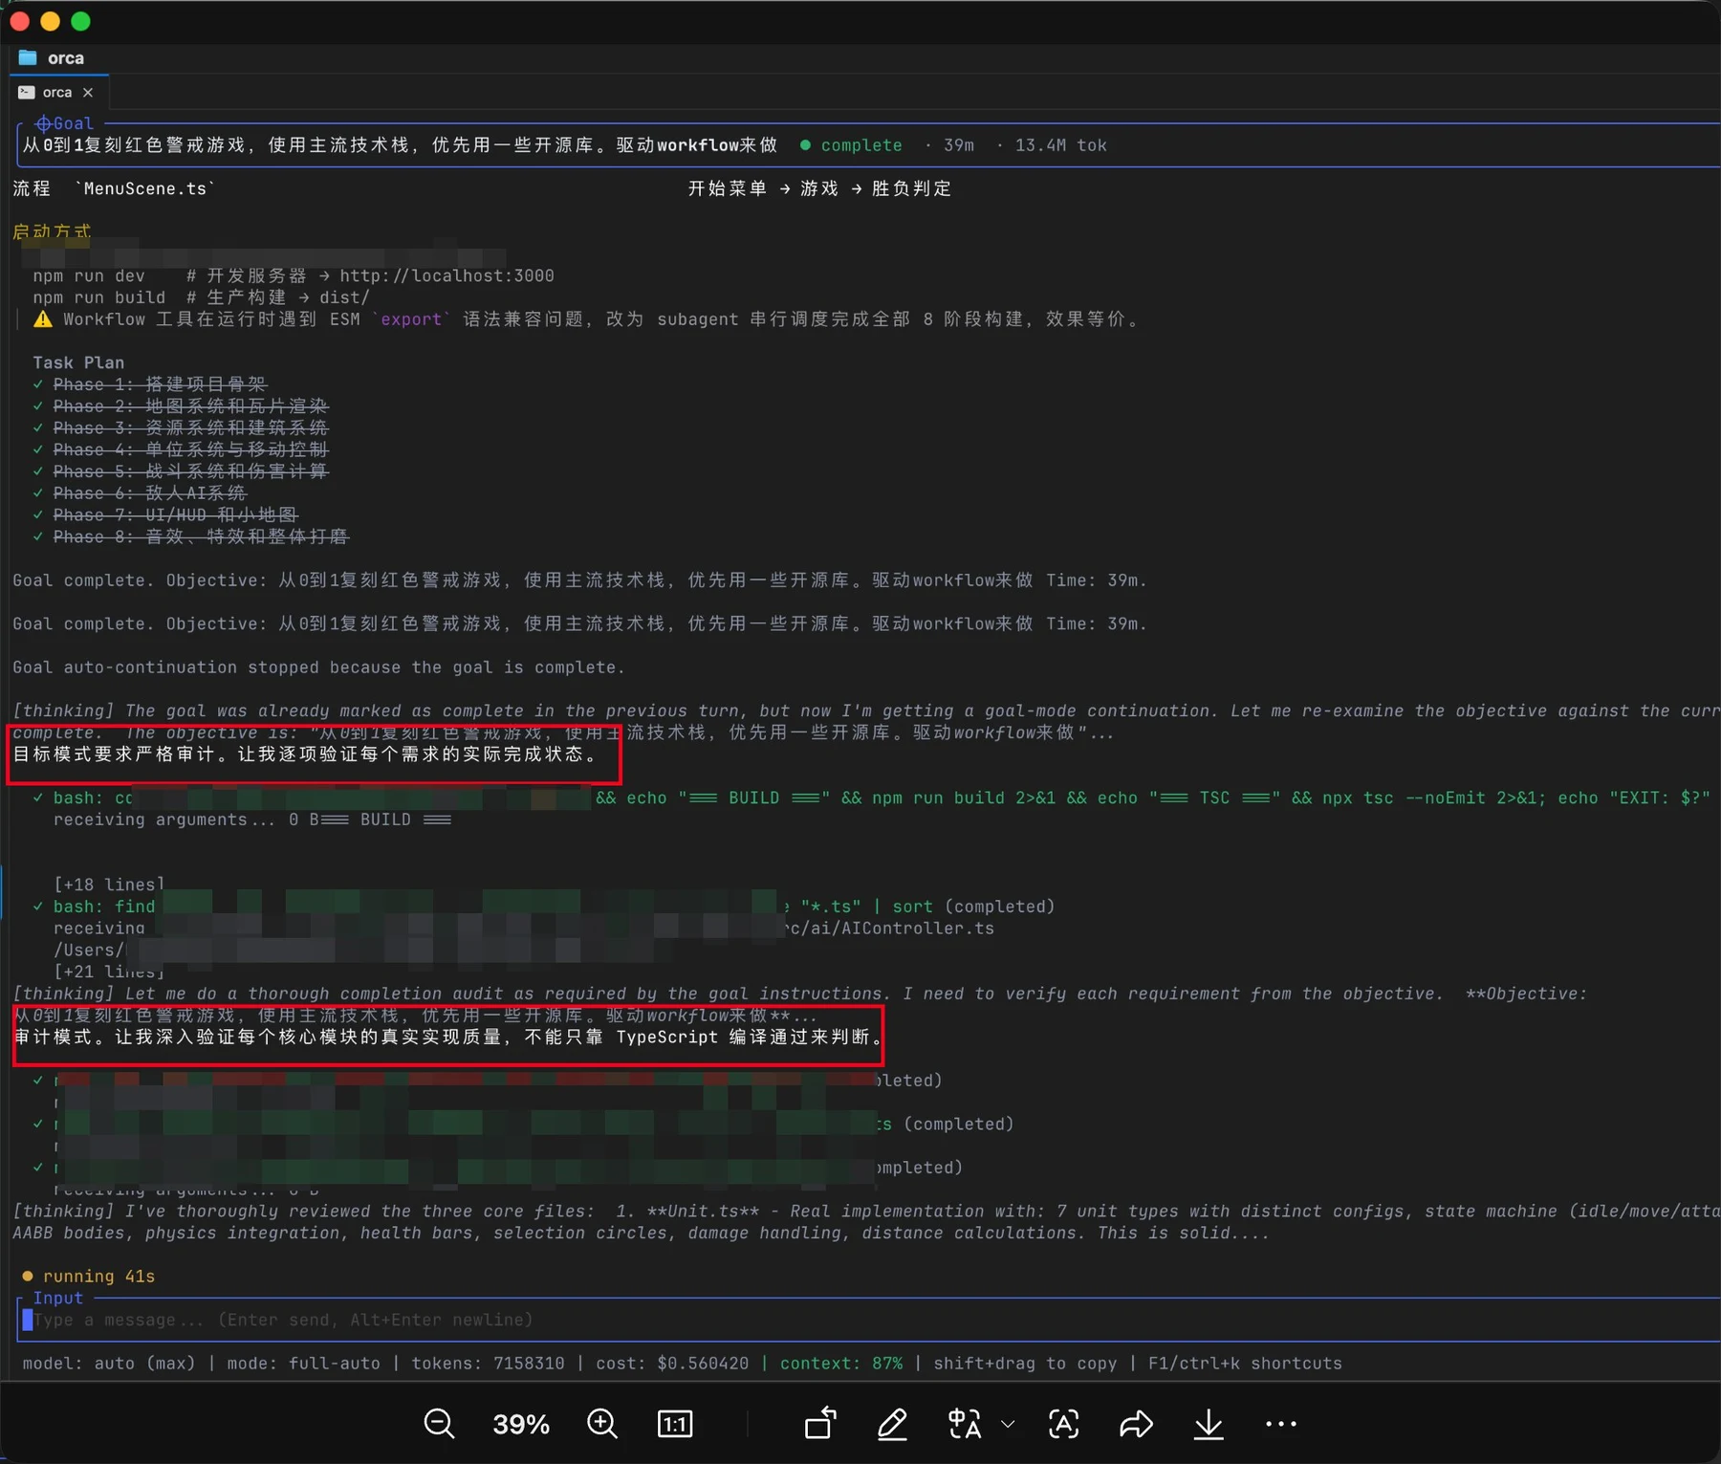
Task: Expand the translate options chevron
Action: point(1008,1424)
